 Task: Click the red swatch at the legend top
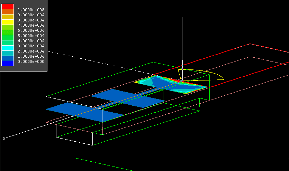tap(8, 7)
